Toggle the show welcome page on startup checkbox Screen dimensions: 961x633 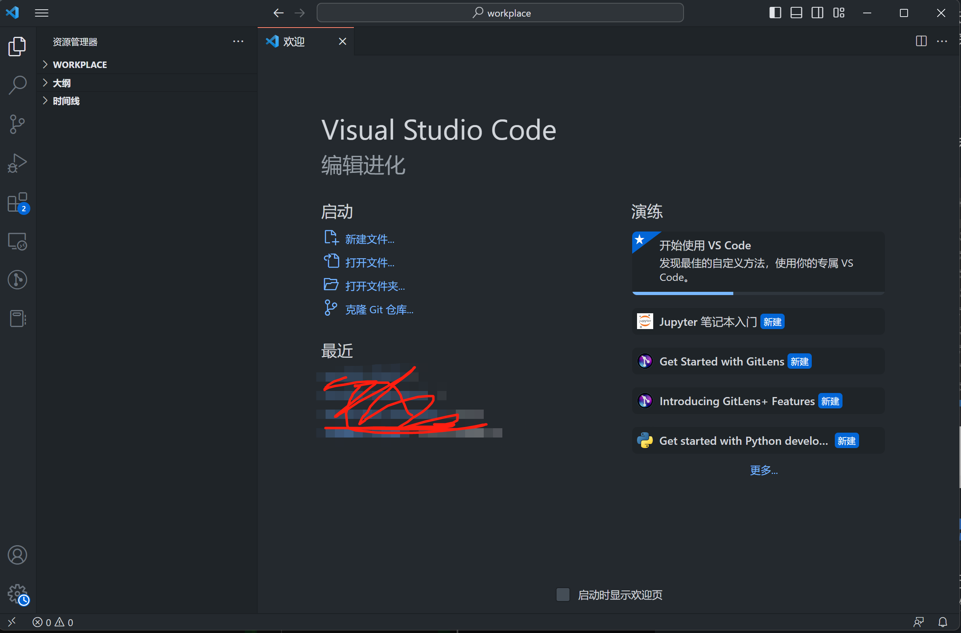563,595
